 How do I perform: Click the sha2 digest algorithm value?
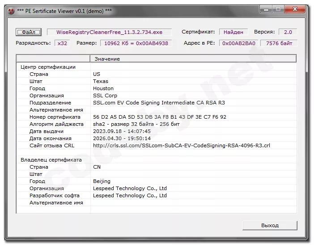point(136,124)
